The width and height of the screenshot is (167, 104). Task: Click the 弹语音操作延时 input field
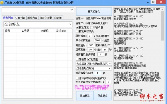[98, 73]
